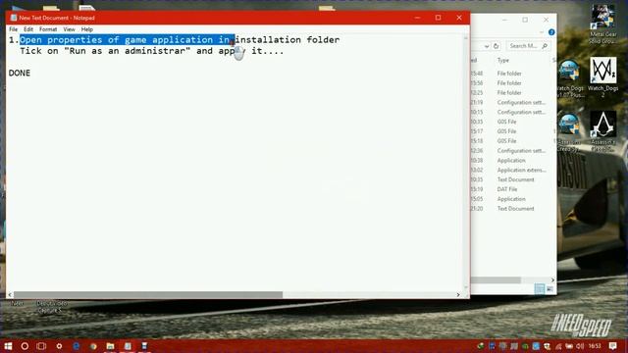The image size is (628, 353).
Task: Open the Action Center notification icon
Action: coord(612,346)
